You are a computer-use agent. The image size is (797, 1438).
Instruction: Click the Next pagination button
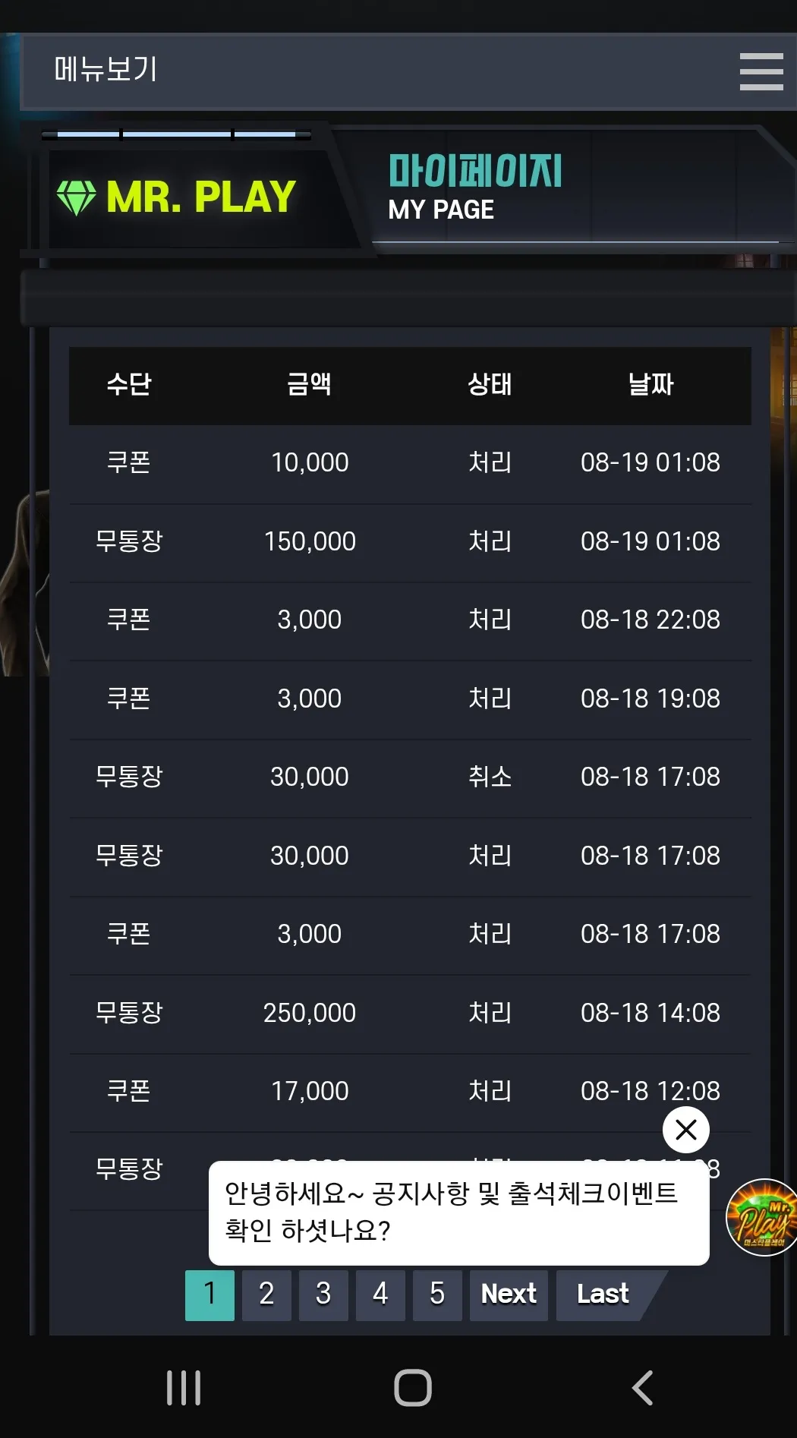509,1295
